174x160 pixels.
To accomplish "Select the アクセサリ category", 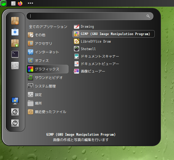I will (x=47, y=43).
